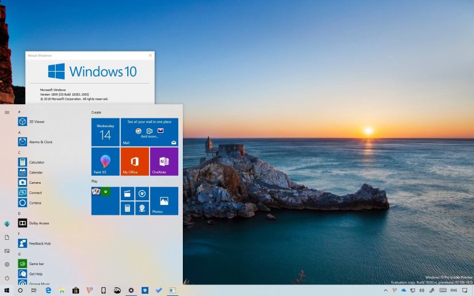Open OneDrive cloud tray icon

[x=404, y=291]
